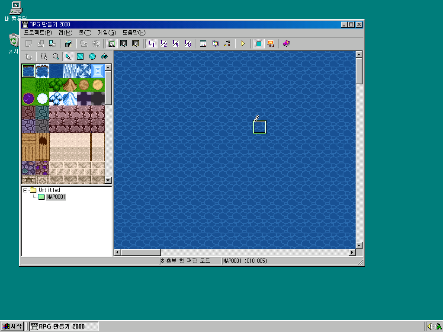Open the music note Listen icon
This screenshot has width=443, height=332.
(x=227, y=44)
